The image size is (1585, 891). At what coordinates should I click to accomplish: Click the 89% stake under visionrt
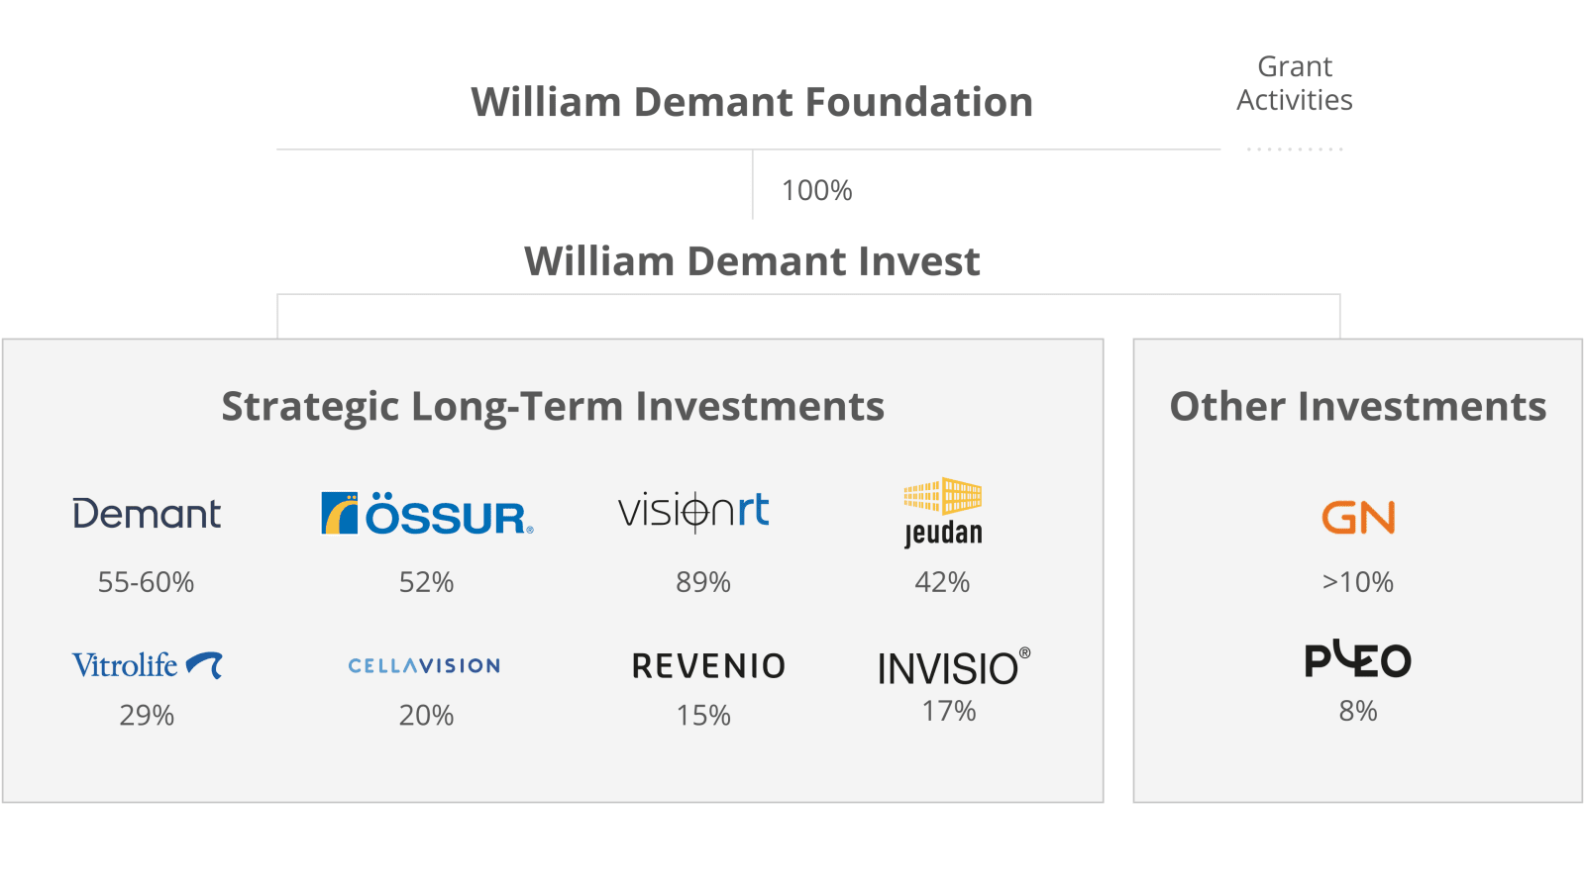tap(703, 582)
